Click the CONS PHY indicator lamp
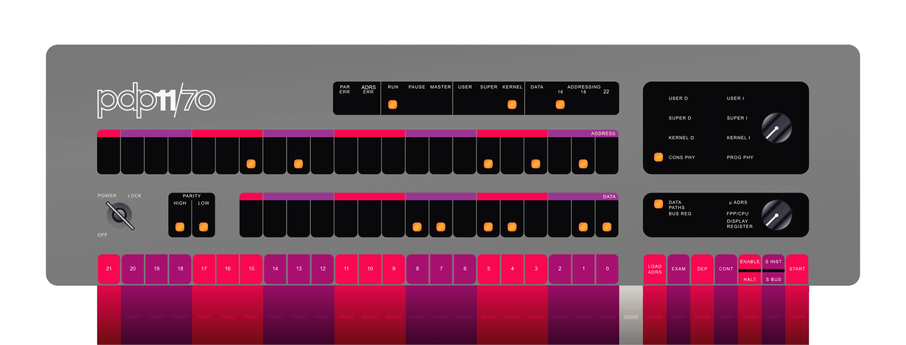This screenshot has width=906, height=345. click(x=658, y=157)
